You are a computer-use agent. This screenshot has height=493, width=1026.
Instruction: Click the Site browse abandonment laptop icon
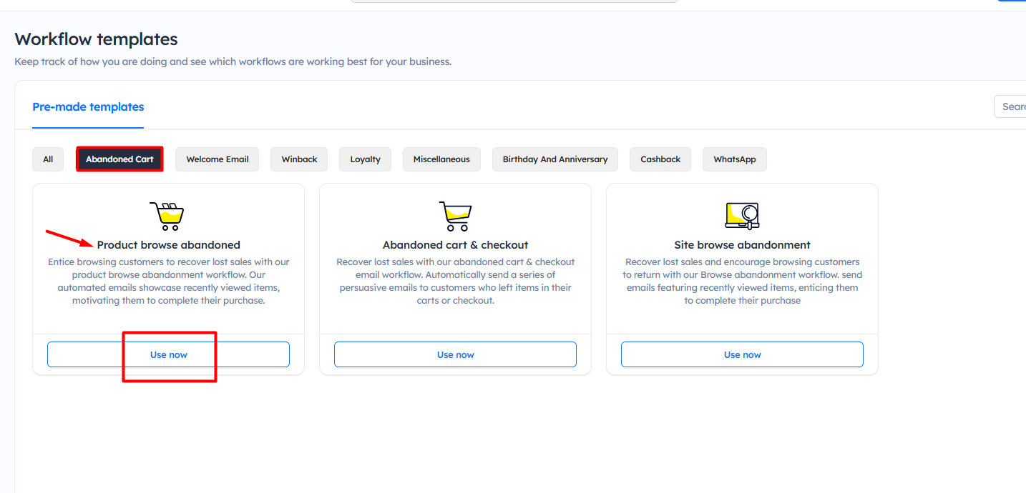tap(742, 215)
